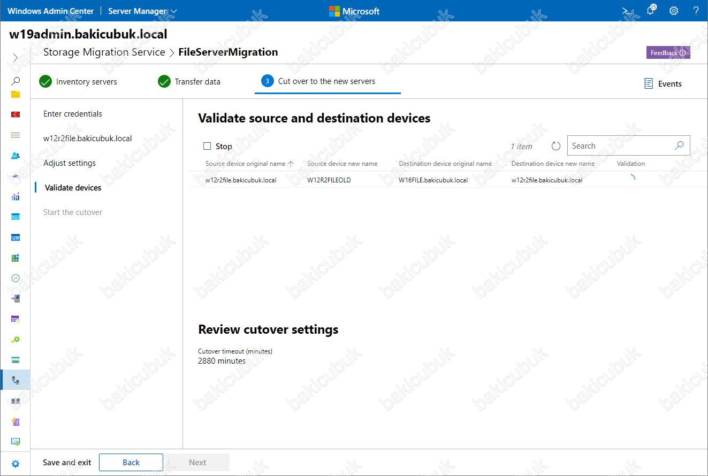The width and height of the screenshot is (708, 476).
Task: Open the Storage Replica tool icon
Action: click(16, 401)
